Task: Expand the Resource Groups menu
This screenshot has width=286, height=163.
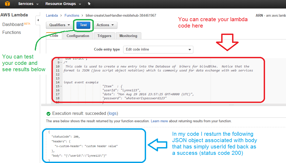Action: 63,4
